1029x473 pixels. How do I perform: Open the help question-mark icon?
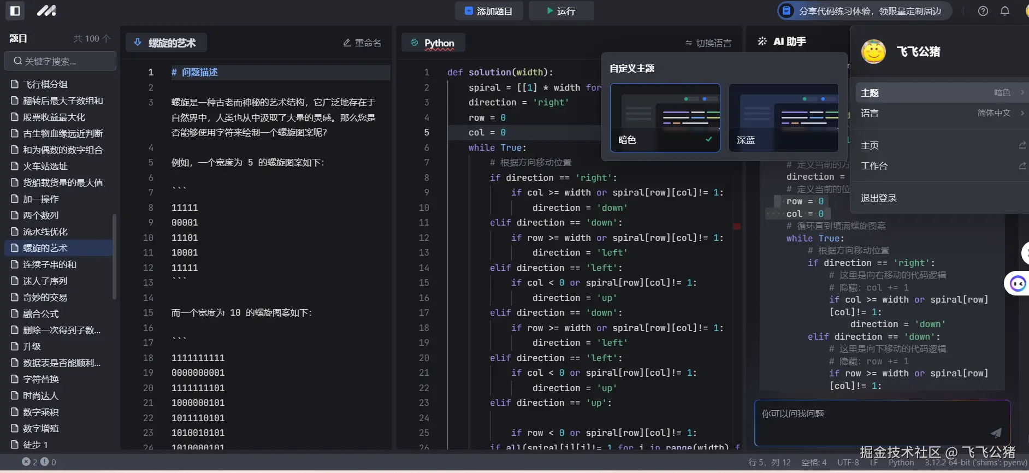click(x=983, y=11)
